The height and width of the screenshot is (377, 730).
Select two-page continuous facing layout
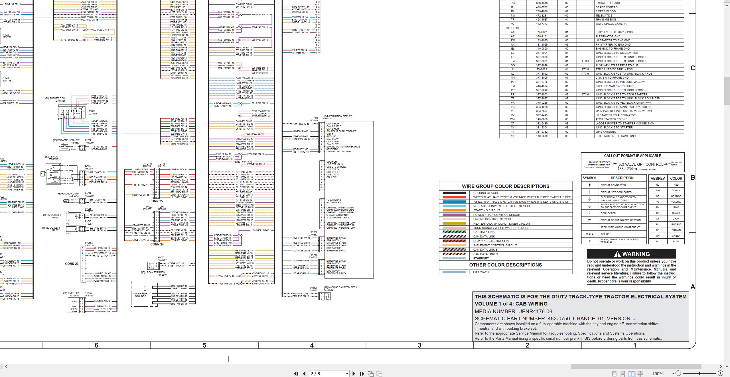pos(640,374)
